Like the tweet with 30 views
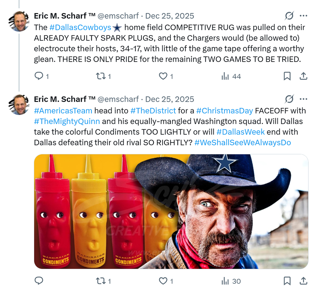Viewport: 317px width, 294px height. tap(163, 281)
